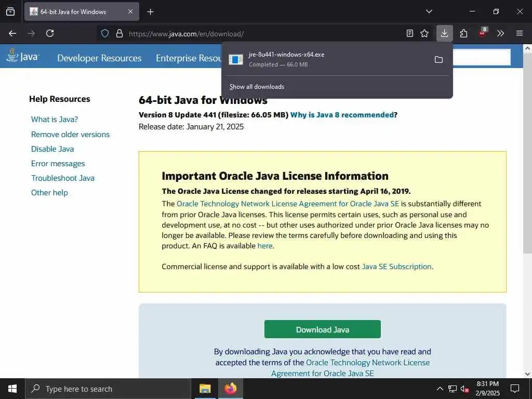
Task: Open the notifications action center
Action: (515, 389)
